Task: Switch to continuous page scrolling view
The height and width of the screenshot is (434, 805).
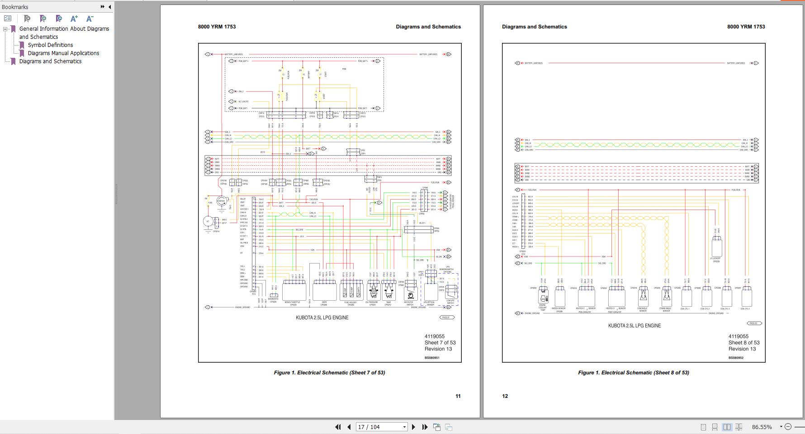Action: click(715, 427)
